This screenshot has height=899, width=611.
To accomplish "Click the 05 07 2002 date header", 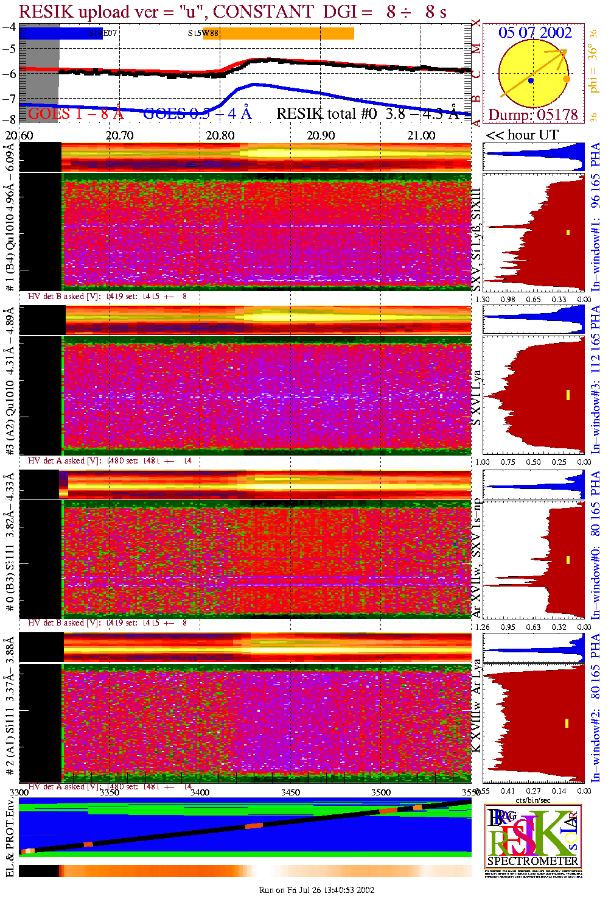I will (x=535, y=33).
